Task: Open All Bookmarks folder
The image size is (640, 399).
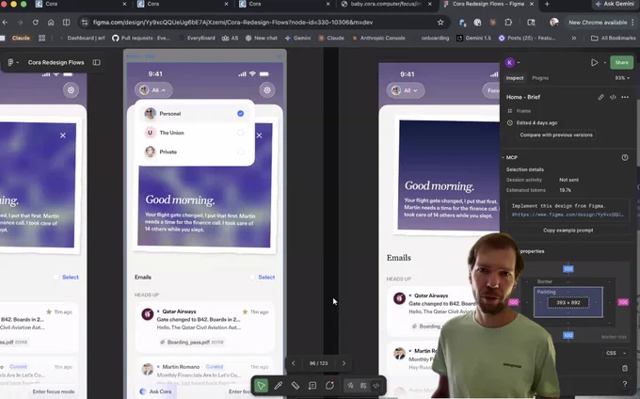Action: point(613,38)
